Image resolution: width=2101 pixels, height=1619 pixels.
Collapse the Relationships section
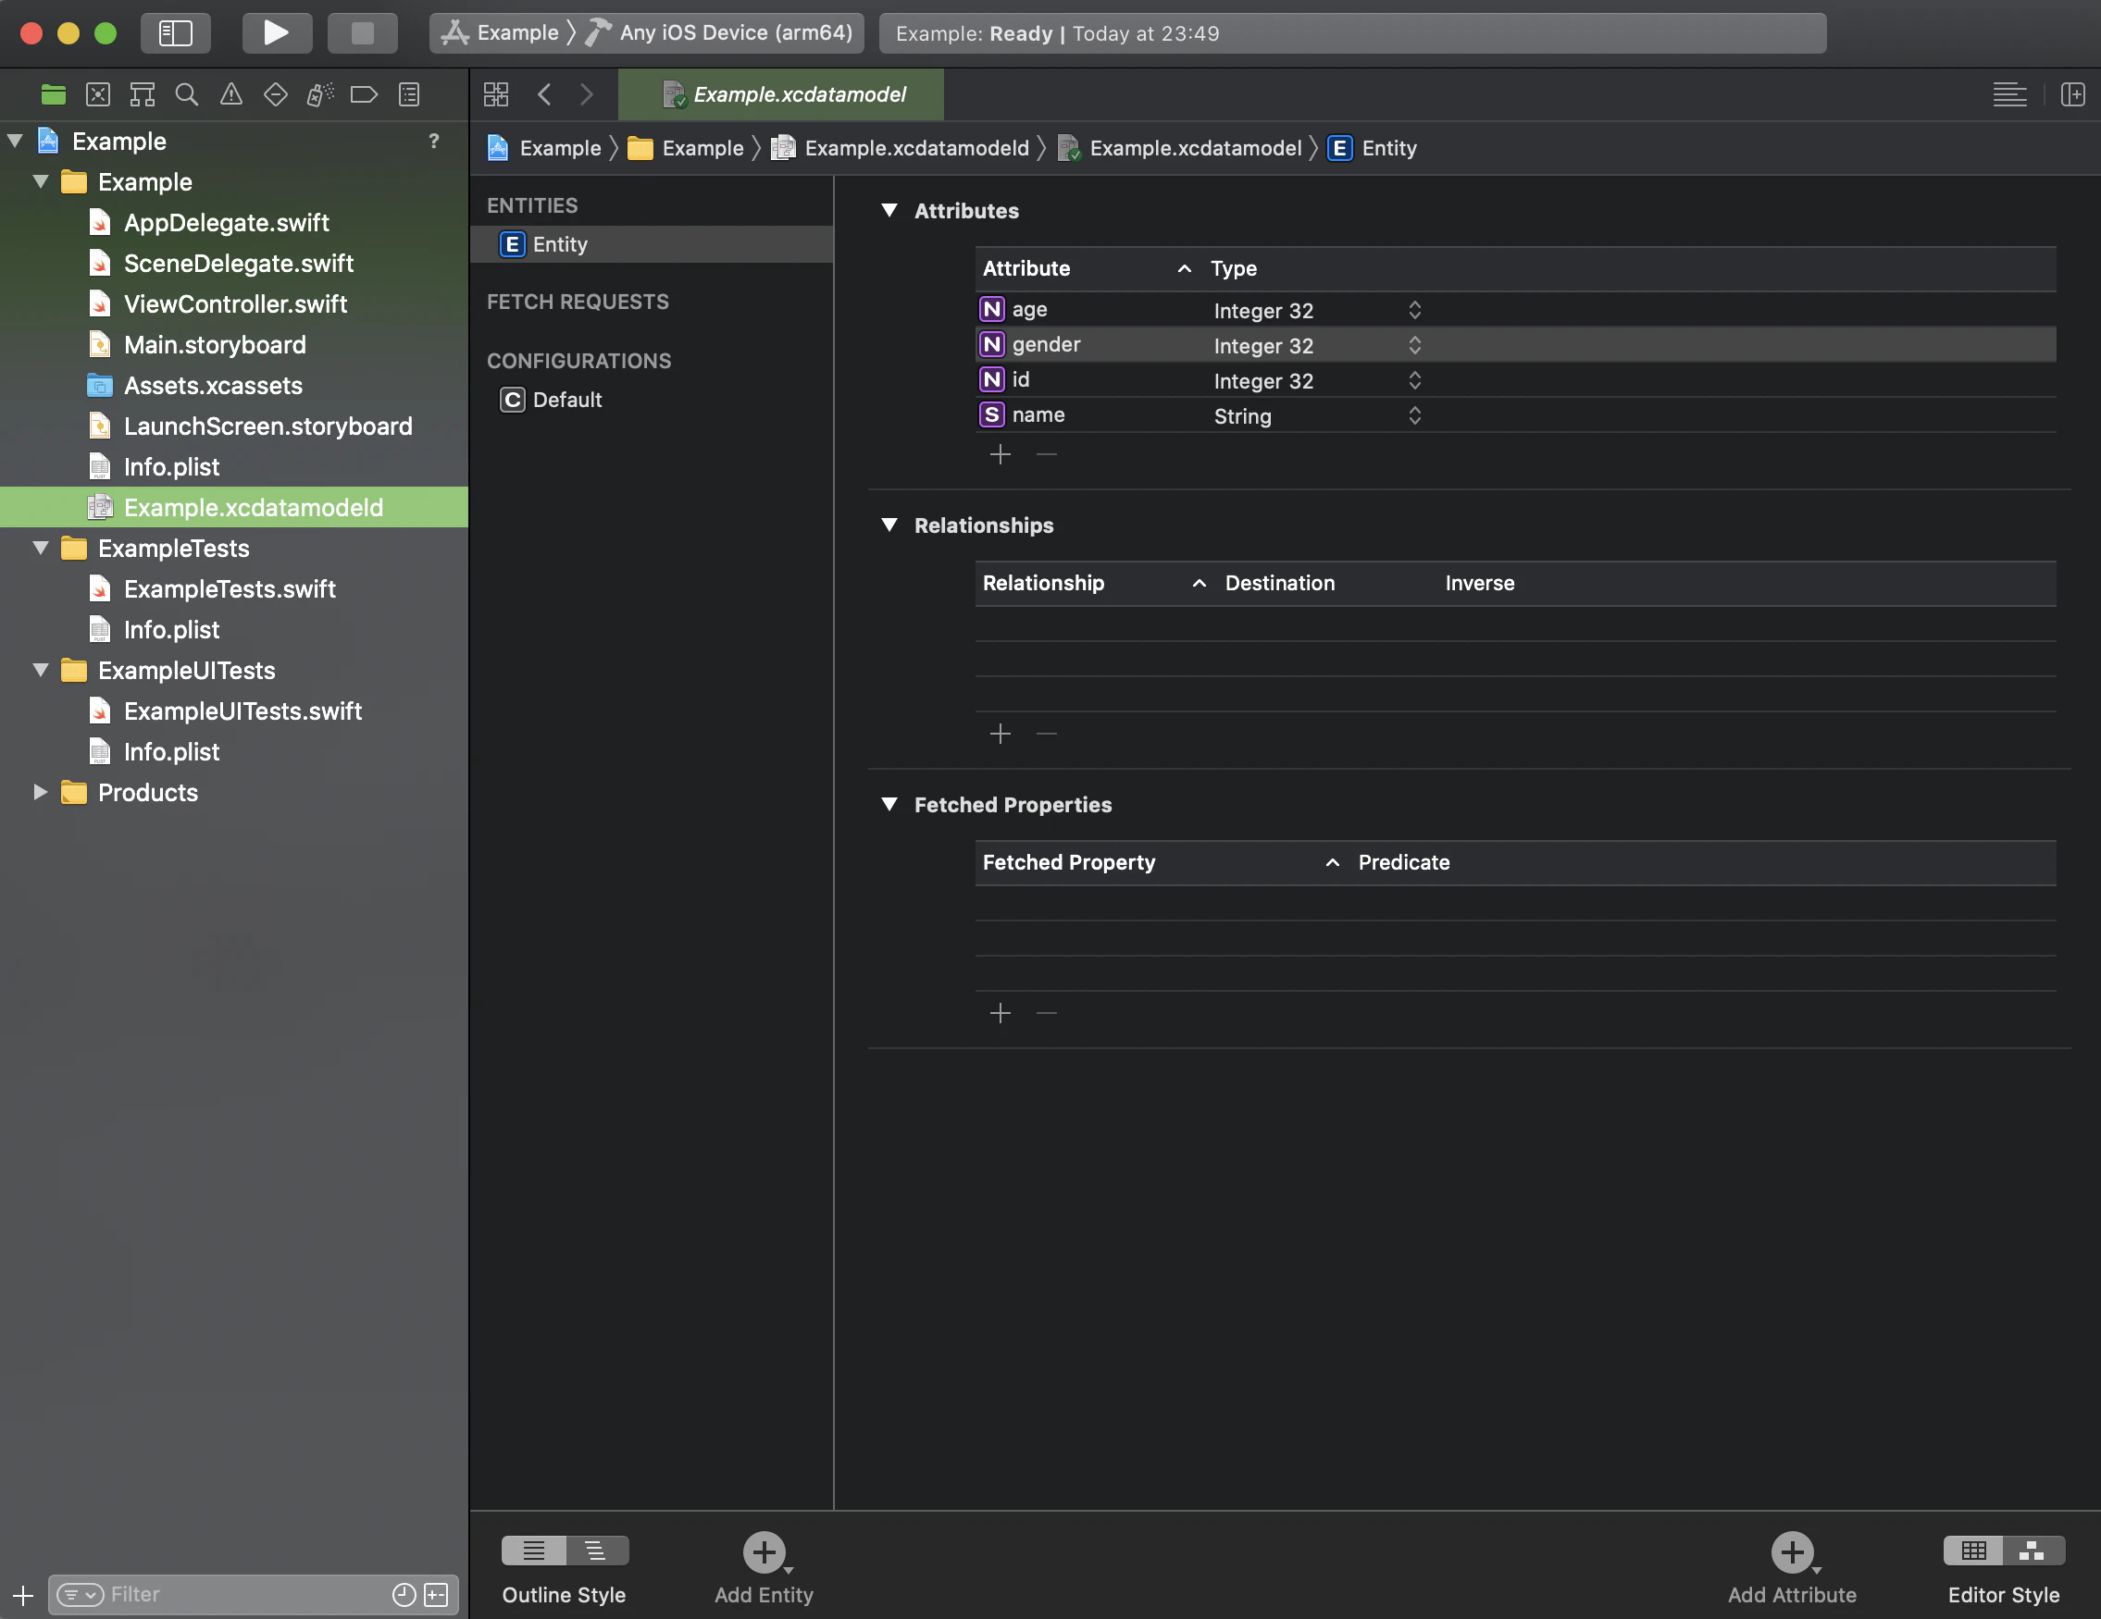tap(889, 525)
